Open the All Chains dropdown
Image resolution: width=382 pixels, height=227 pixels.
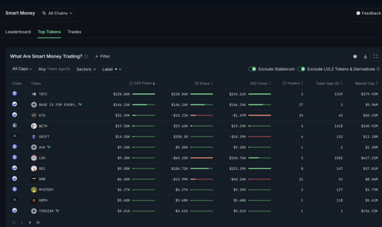57,13
